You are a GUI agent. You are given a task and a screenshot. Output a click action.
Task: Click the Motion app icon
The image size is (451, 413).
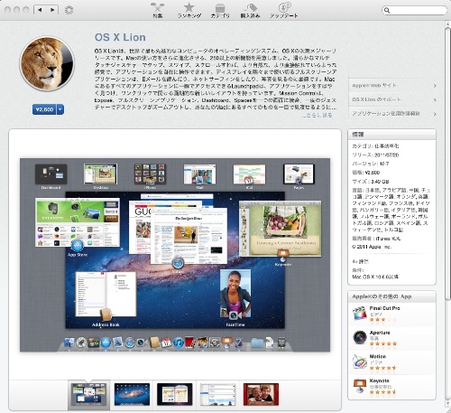[360, 361]
